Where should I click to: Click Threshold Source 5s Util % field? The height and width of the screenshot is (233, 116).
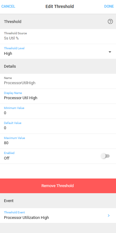tap(58, 36)
